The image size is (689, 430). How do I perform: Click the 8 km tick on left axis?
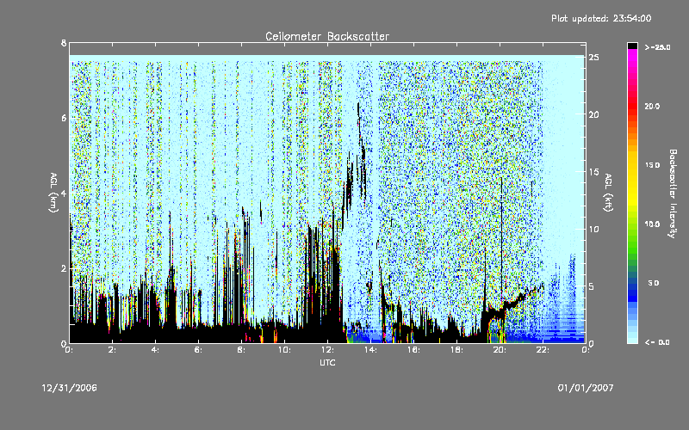pos(64,43)
